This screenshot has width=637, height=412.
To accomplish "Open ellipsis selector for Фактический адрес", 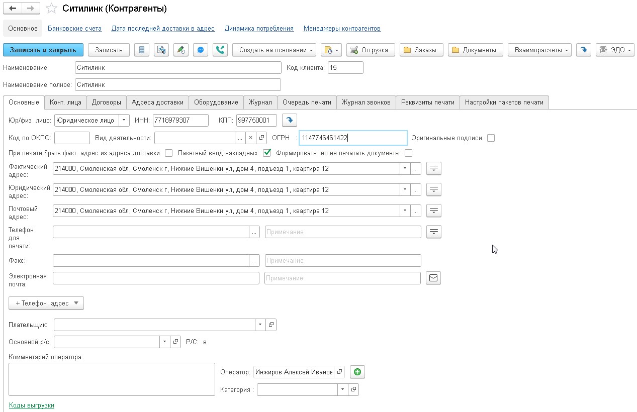I will pos(416,168).
